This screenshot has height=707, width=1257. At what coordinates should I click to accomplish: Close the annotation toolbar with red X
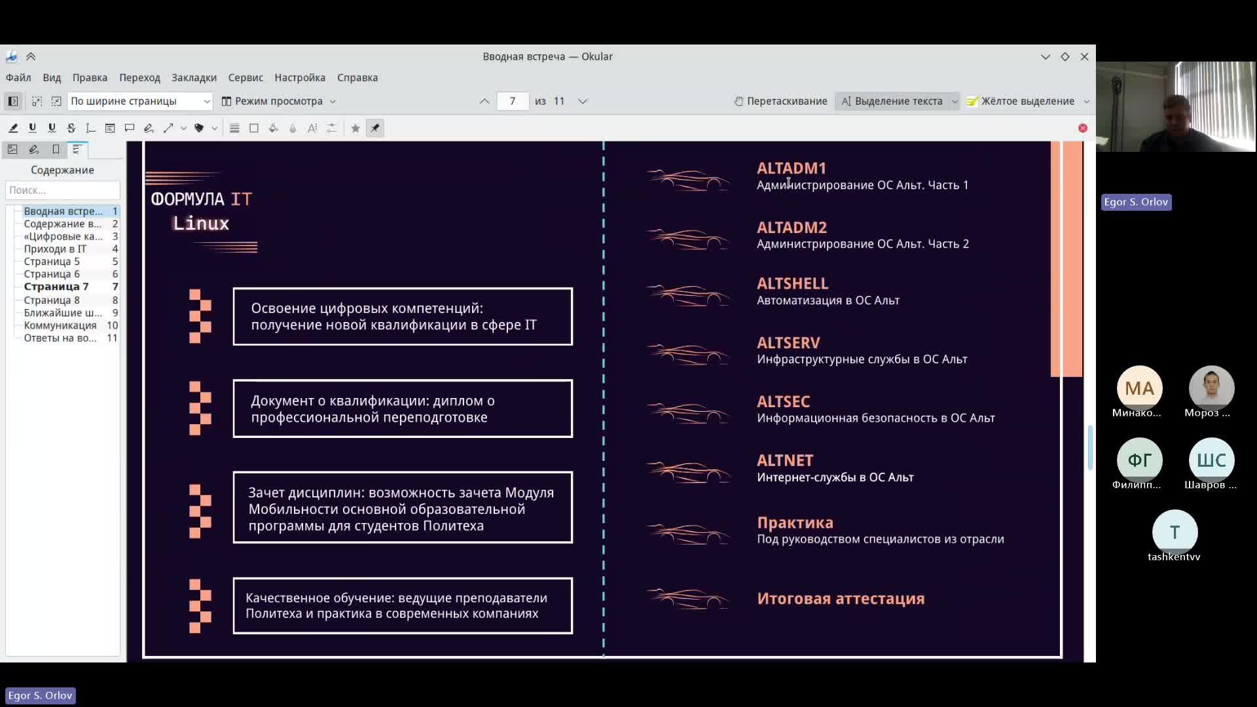coord(1083,128)
